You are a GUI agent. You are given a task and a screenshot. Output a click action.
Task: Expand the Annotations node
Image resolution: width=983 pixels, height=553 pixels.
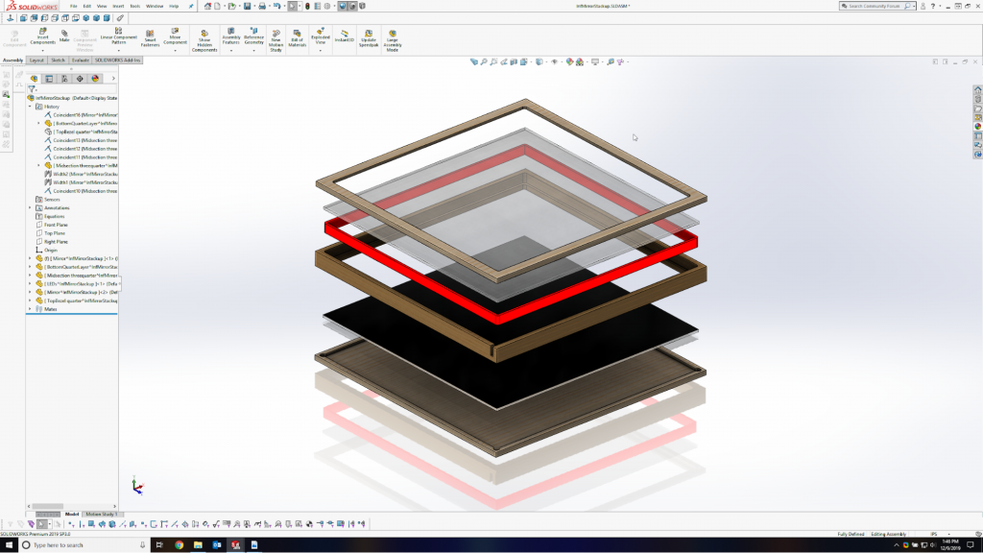(x=30, y=208)
